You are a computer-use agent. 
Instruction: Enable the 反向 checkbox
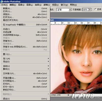click(x=96, y=9)
